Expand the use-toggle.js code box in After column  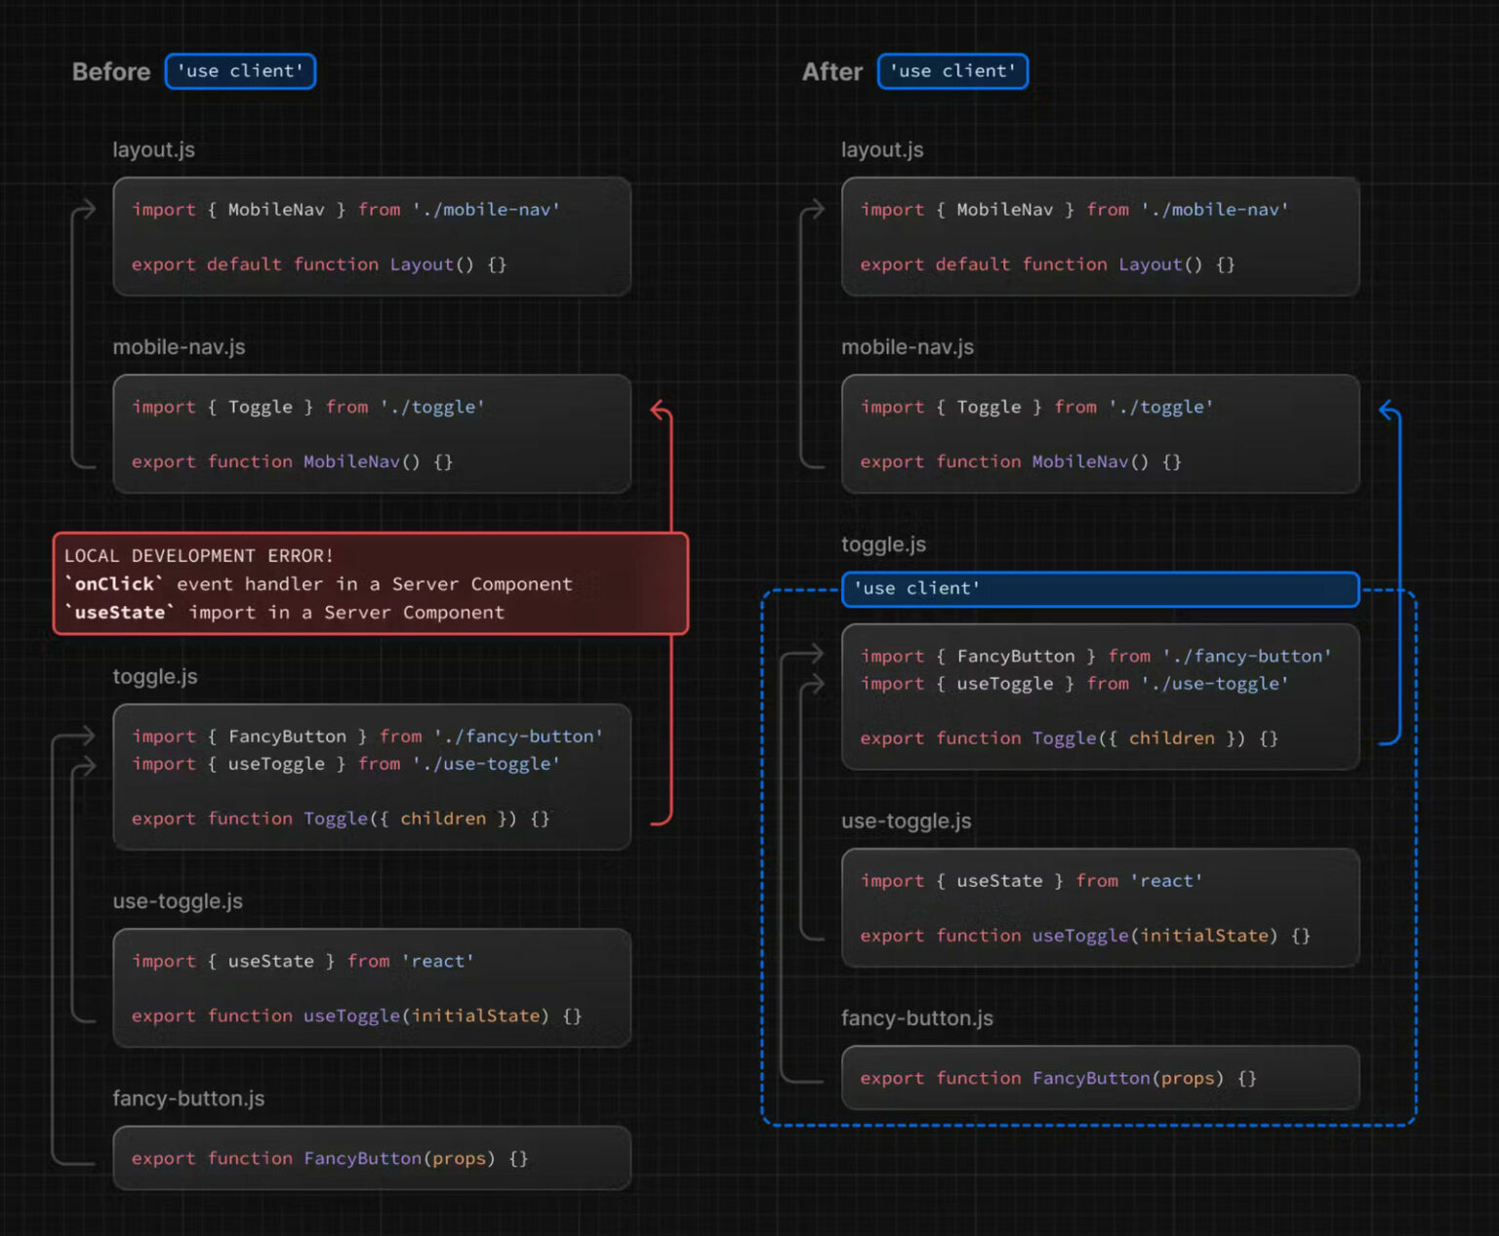point(1100,907)
